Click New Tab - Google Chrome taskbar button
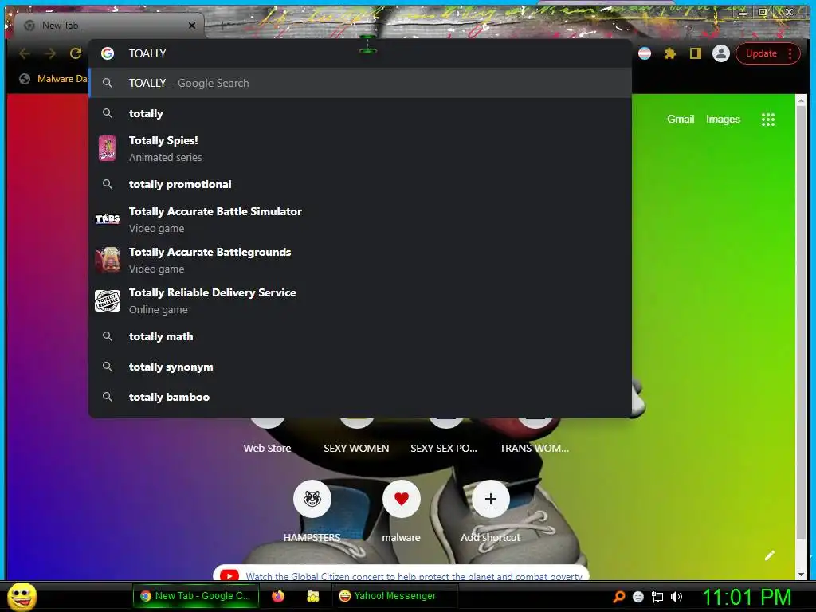The width and height of the screenshot is (816, 612). 195,596
